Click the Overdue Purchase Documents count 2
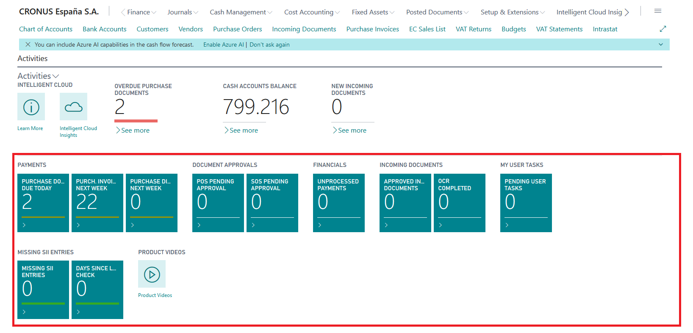Image resolution: width=693 pixels, height=333 pixels. coord(120,107)
